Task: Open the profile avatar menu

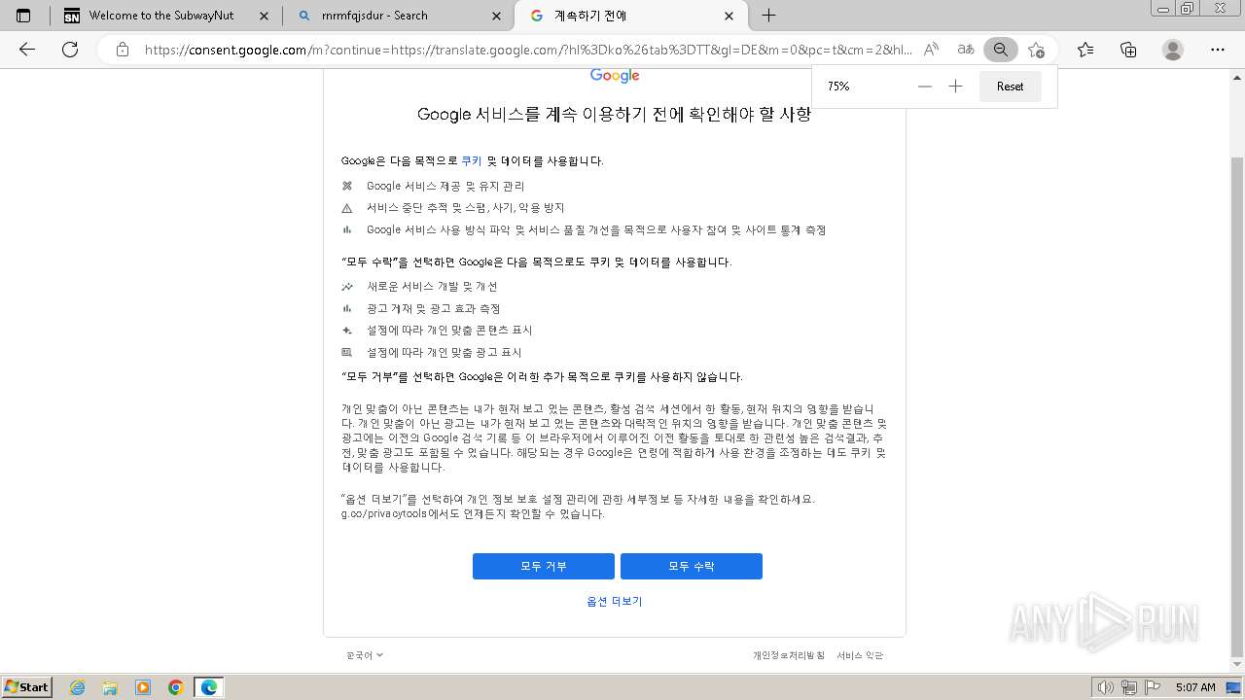Action: click(1173, 50)
